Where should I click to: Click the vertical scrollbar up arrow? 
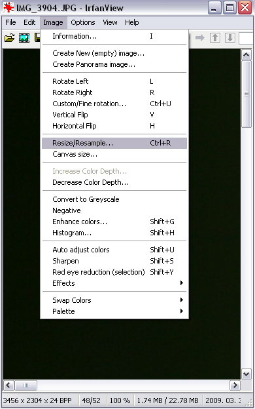pyautogui.click(x=246, y=55)
